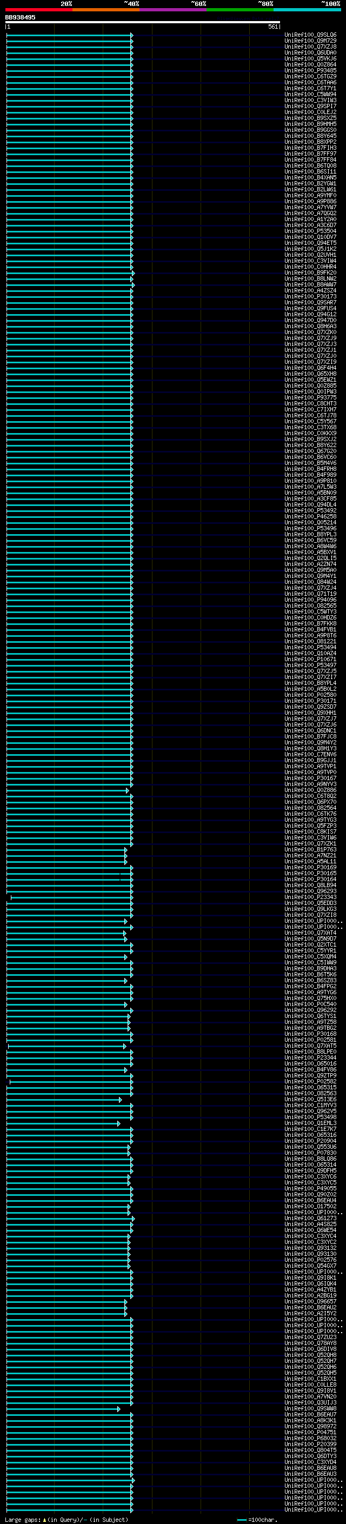Click the UniRef100_Q5VKJ6 entry
Screen dimensions: 346x1524
tap(310, 58)
